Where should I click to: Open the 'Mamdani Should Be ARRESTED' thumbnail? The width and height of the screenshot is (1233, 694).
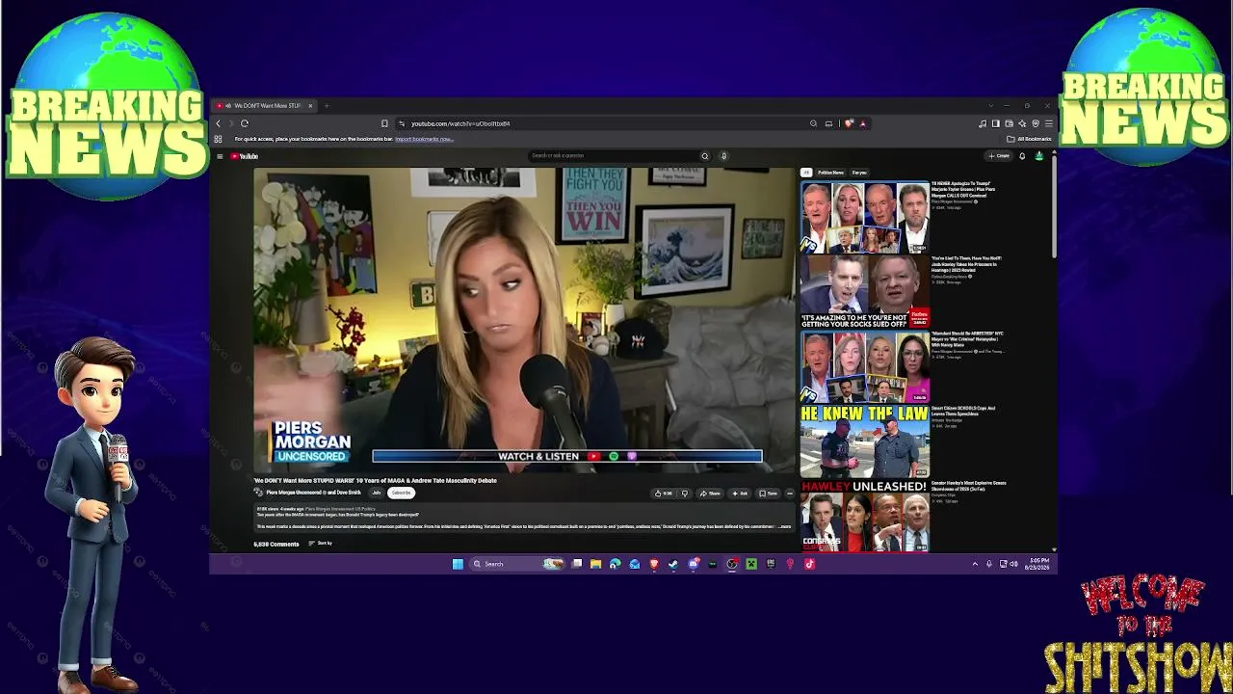coord(864,367)
